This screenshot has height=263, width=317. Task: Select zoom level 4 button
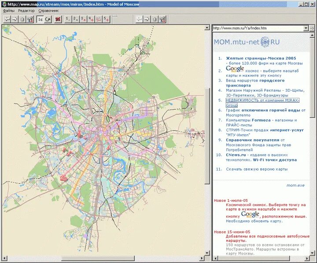coord(91,19)
